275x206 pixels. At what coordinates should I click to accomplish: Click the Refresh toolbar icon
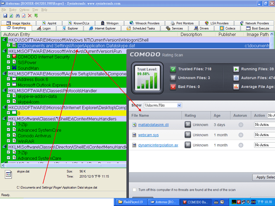click(11, 16)
